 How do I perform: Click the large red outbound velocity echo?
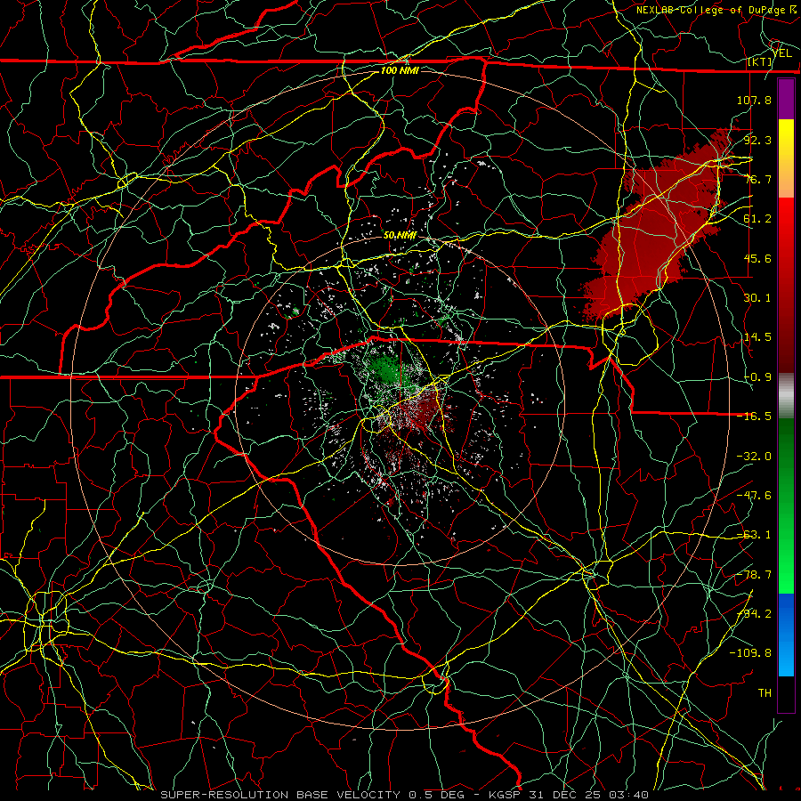click(x=657, y=227)
